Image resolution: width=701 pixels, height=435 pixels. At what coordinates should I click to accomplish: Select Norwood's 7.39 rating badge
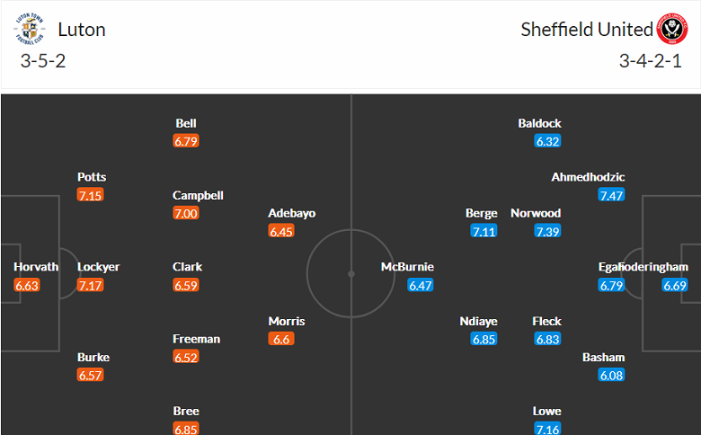[547, 232]
